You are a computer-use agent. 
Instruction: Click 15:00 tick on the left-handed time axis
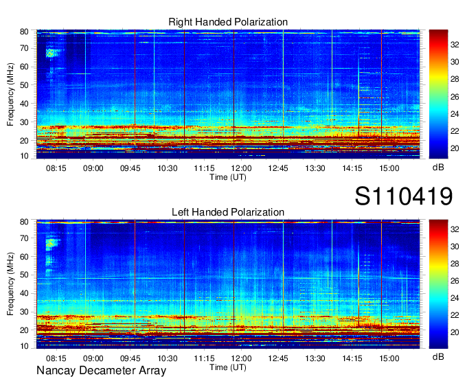[389, 358]
